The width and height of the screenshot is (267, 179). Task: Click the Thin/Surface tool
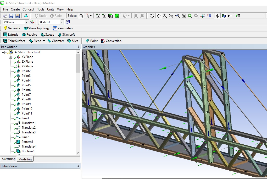pos(14,41)
